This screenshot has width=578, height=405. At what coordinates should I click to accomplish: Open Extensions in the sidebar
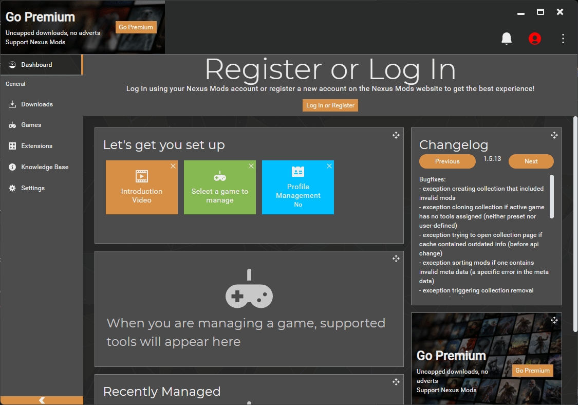coord(36,146)
